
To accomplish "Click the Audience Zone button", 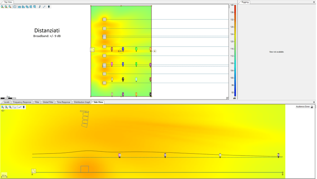I will (302, 107).
